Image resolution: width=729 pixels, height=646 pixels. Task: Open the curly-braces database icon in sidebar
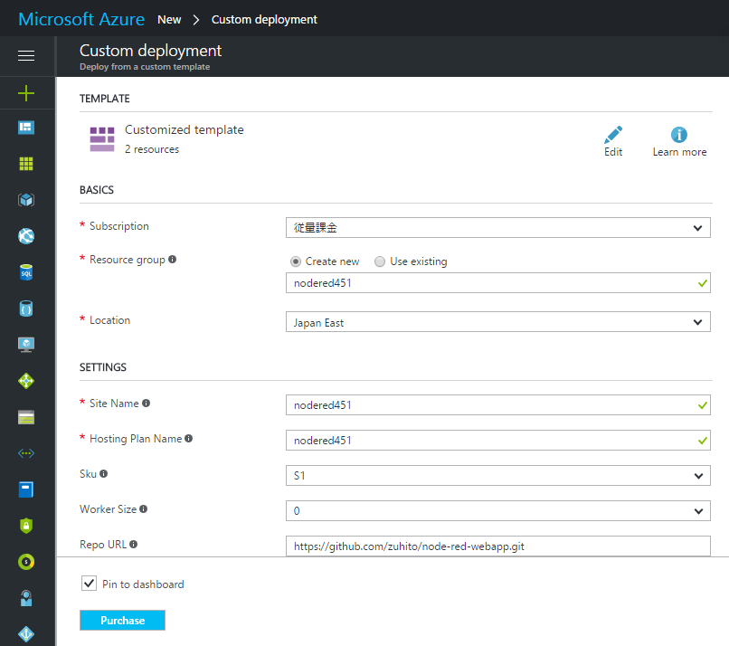point(26,309)
